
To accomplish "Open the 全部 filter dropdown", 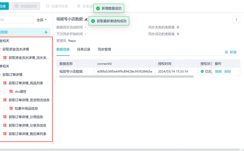I will click(41, 20).
